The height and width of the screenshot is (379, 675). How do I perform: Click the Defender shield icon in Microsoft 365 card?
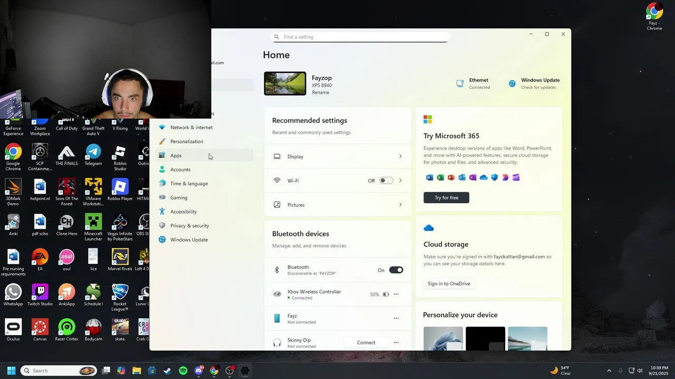pos(494,177)
